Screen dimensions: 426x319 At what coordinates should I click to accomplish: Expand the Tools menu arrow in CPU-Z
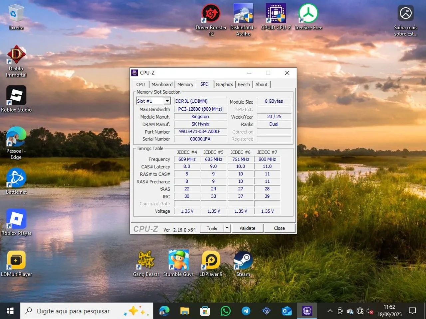tap(226, 228)
